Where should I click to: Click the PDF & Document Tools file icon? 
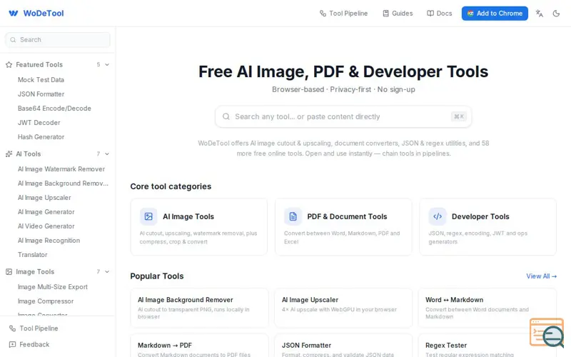coord(293,216)
